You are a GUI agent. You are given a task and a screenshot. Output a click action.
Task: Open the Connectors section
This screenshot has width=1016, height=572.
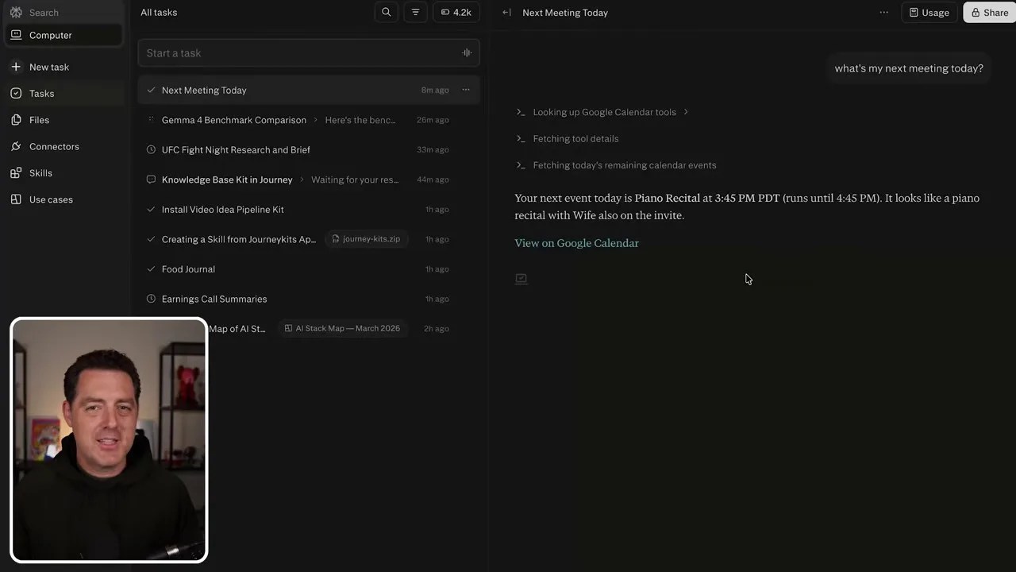click(x=63, y=146)
